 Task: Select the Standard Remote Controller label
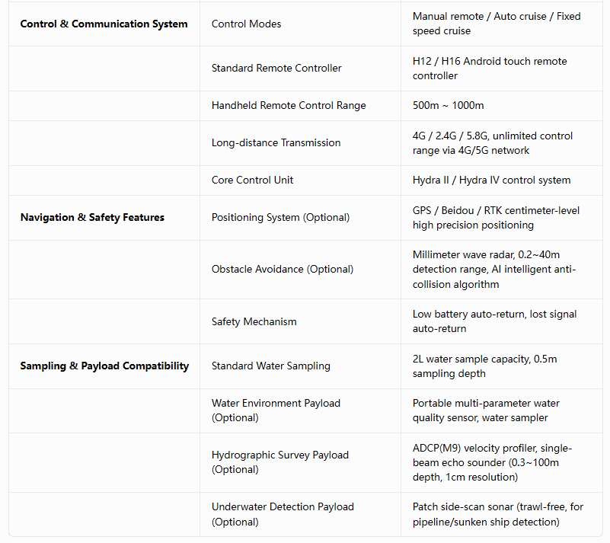coord(276,68)
